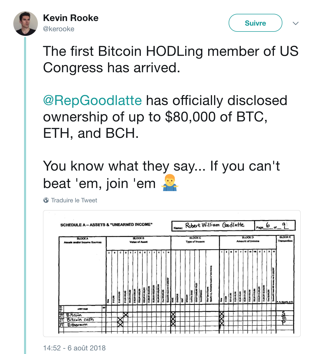Click the X-marked value box in Ethereum row

[120, 324]
